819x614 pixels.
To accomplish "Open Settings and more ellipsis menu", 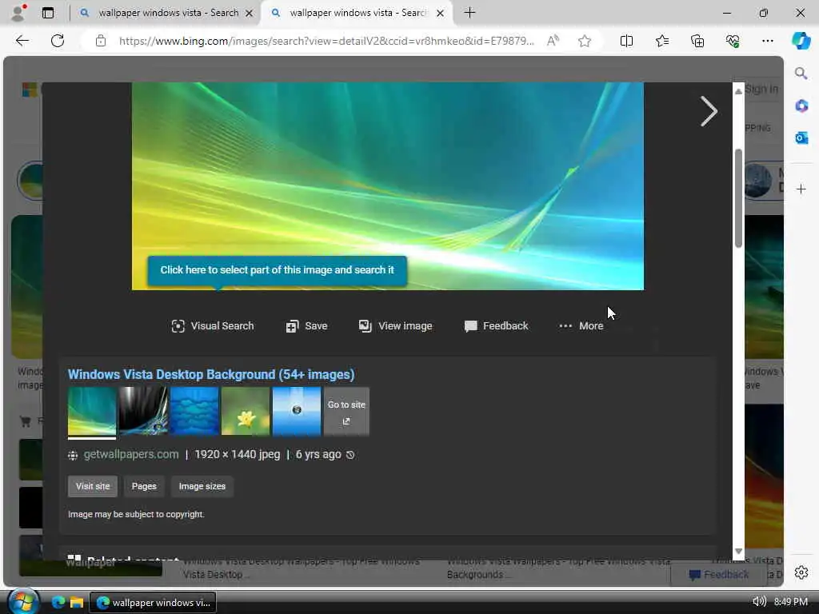I will coord(767,41).
